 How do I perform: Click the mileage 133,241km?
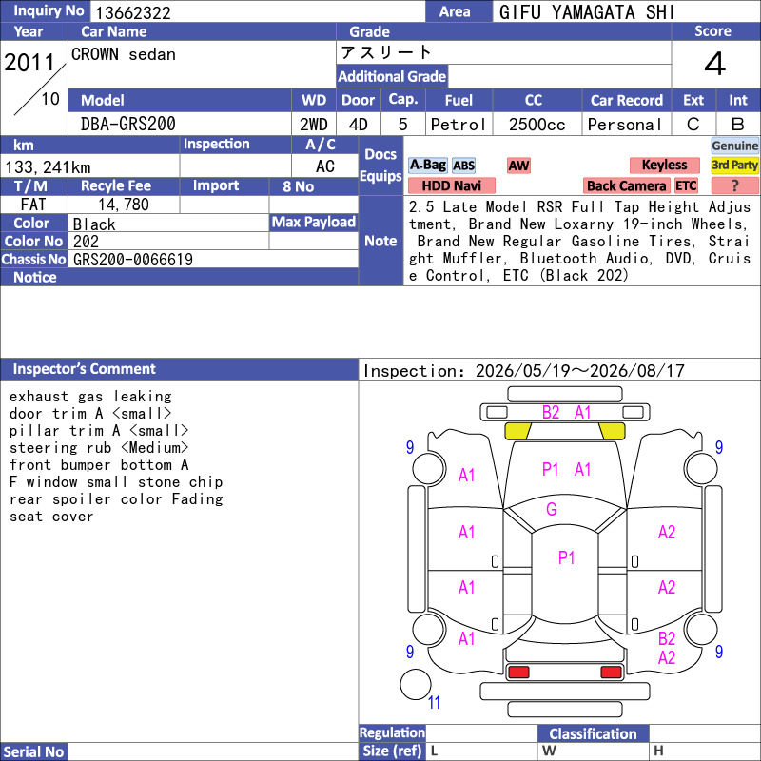click(x=48, y=167)
